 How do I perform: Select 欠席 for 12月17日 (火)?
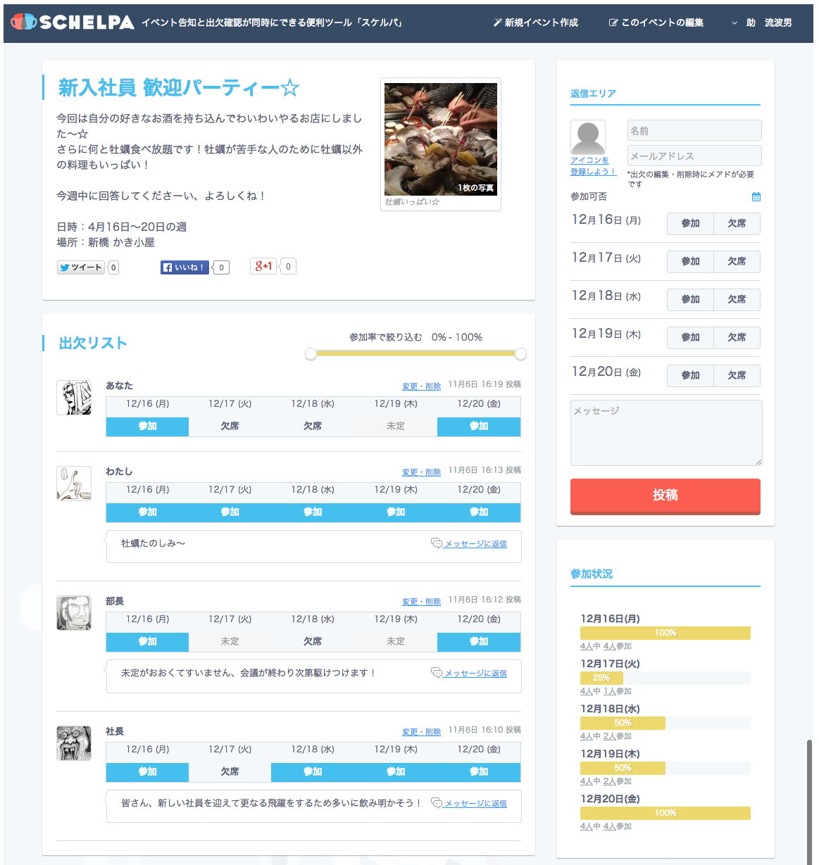(737, 262)
